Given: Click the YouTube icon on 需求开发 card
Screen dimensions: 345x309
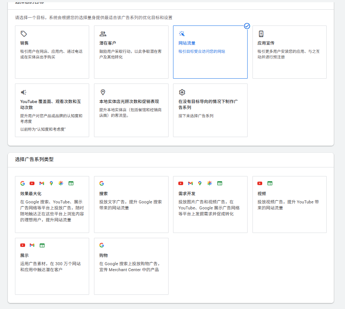Looking at the screenshot, I should pyautogui.click(x=181, y=183).
